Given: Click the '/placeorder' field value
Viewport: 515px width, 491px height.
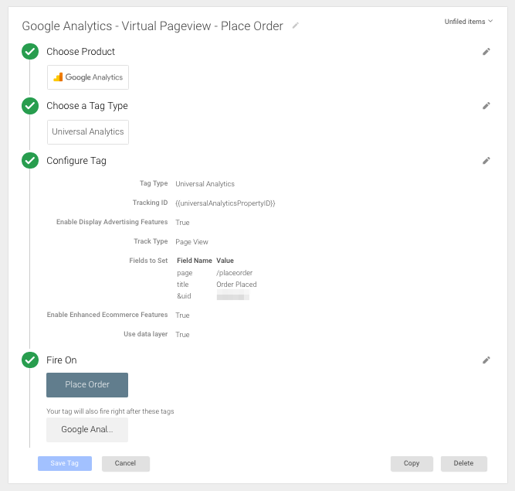Looking at the screenshot, I should click(x=234, y=273).
